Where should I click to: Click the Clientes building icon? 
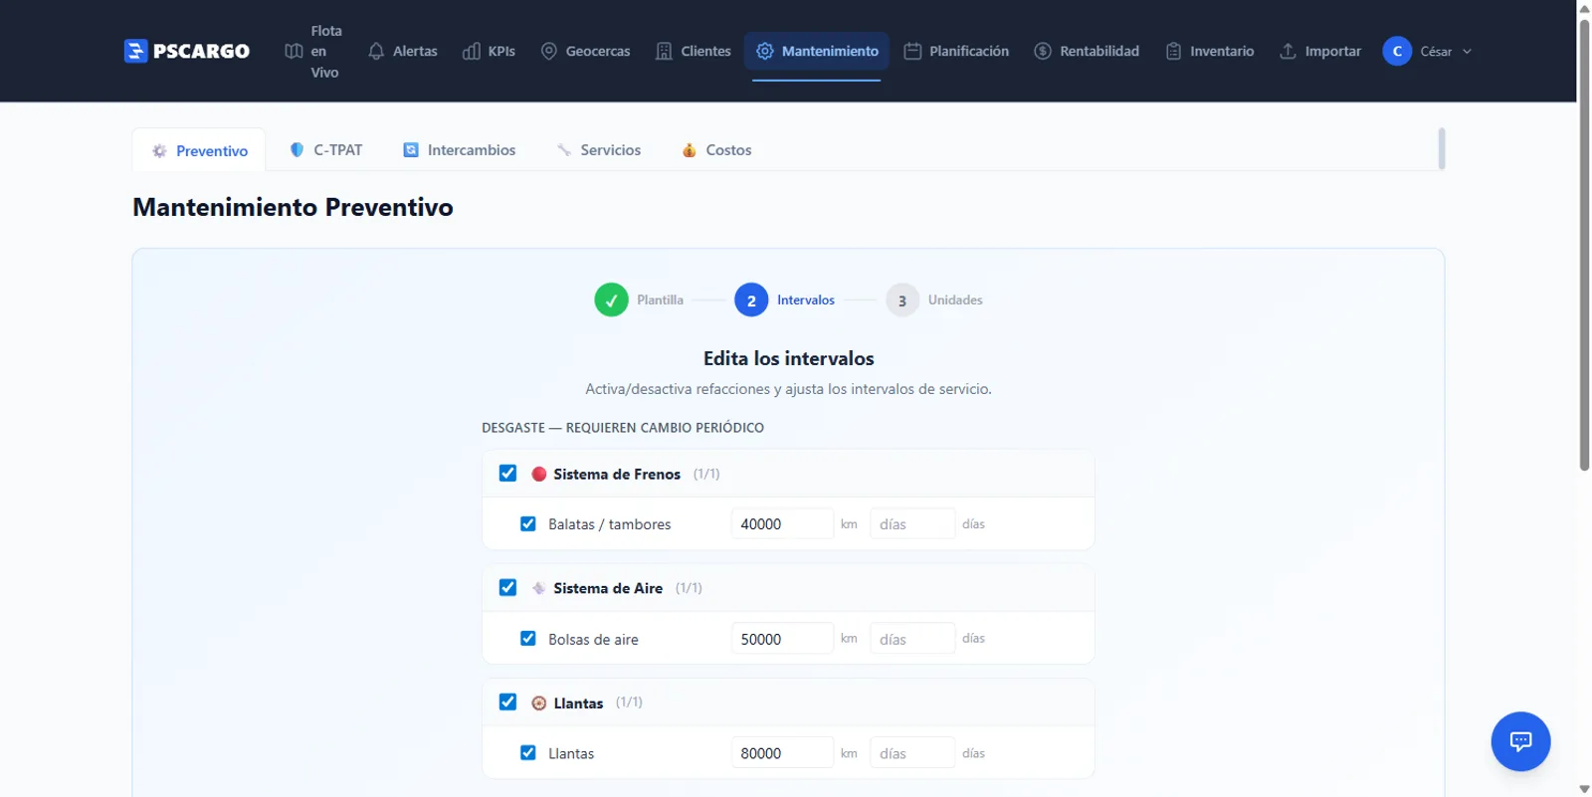coord(664,51)
